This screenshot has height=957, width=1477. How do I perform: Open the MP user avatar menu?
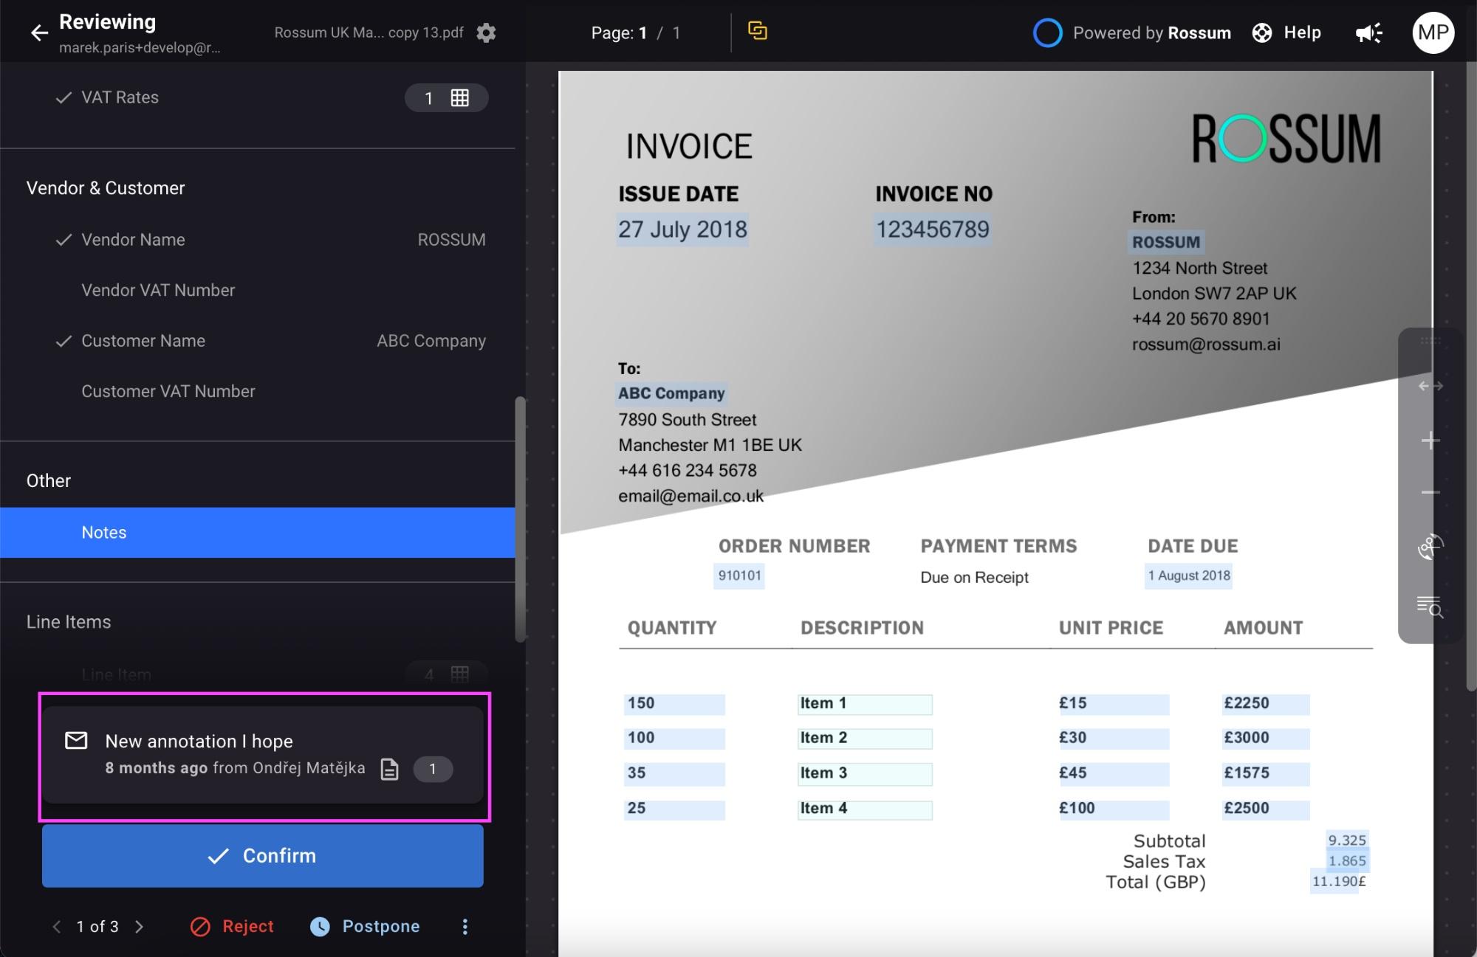1433,32
